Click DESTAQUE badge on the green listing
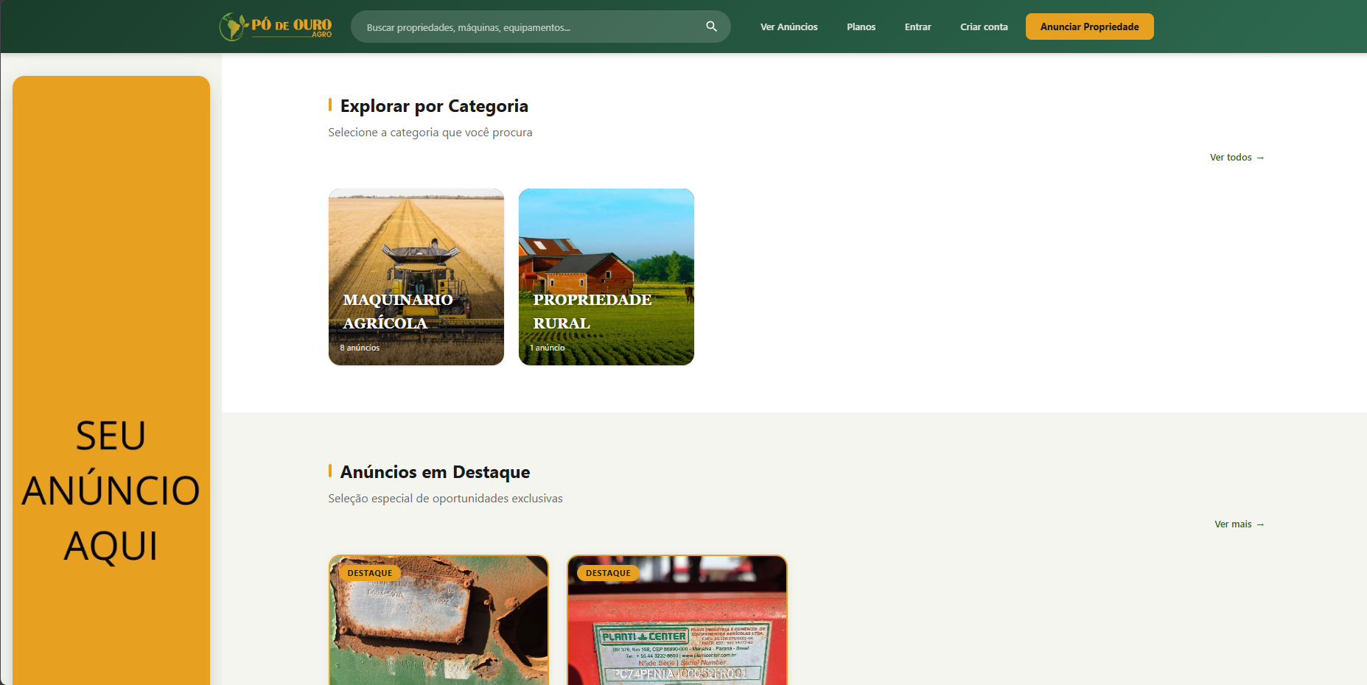Screen dimensions: 1367x685 coord(370,573)
